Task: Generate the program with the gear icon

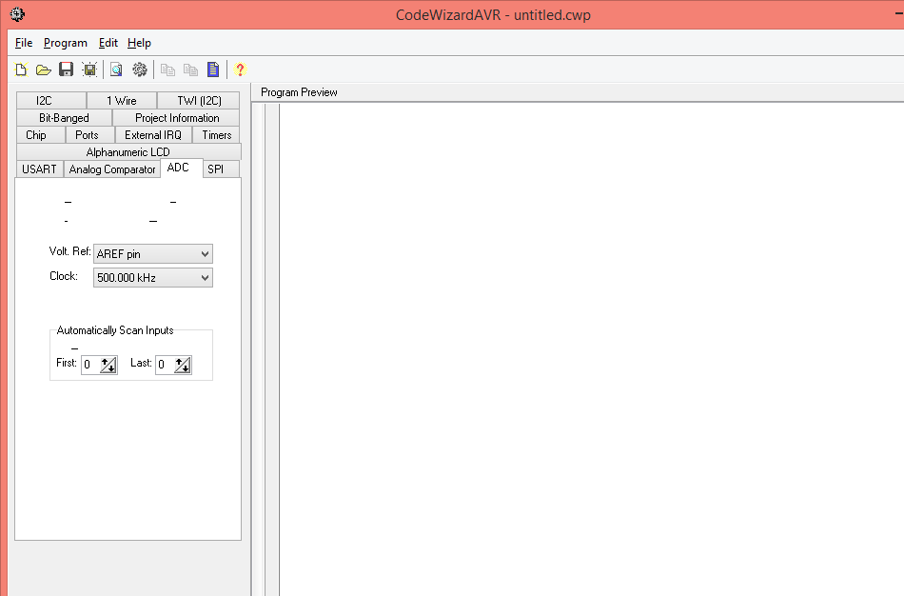Action: (x=140, y=70)
